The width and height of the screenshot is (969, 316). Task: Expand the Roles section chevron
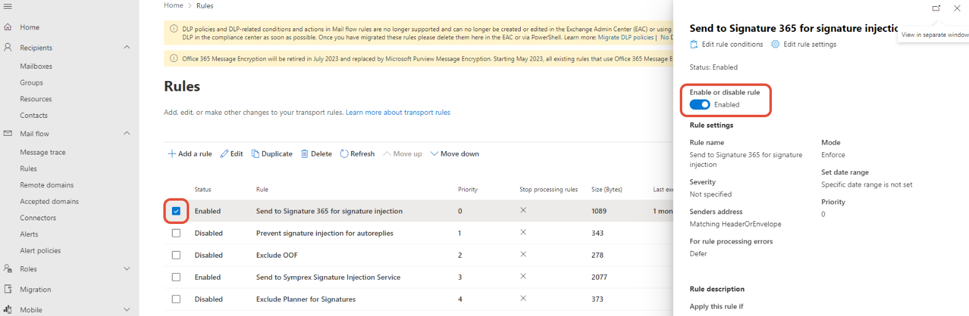click(127, 269)
